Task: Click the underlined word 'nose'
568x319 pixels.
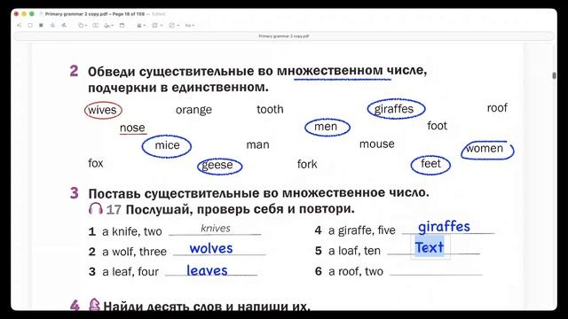Action: [x=132, y=128]
